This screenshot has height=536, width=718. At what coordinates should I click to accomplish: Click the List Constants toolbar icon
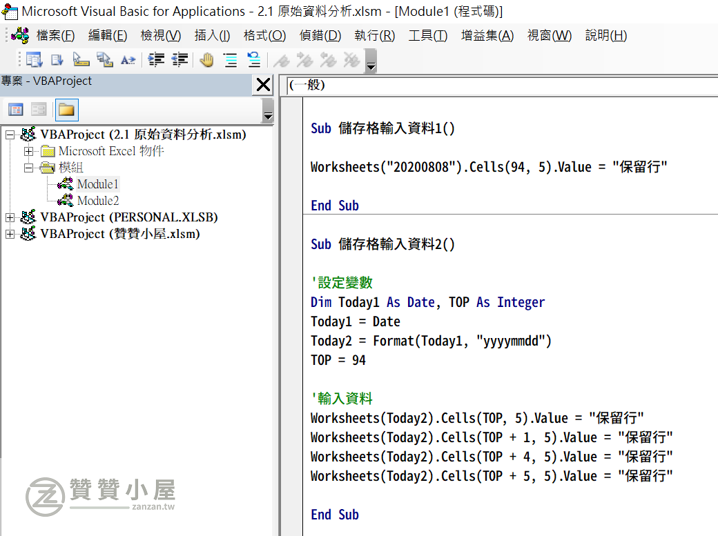point(57,60)
